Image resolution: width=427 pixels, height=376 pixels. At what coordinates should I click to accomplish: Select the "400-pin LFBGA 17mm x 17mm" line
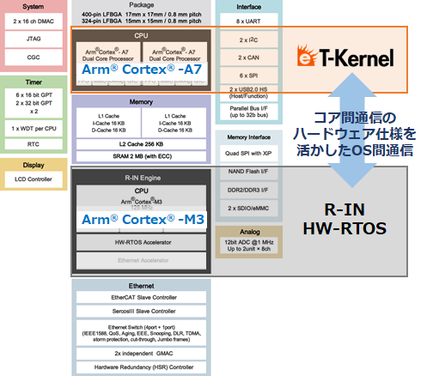pyautogui.click(x=142, y=15)
